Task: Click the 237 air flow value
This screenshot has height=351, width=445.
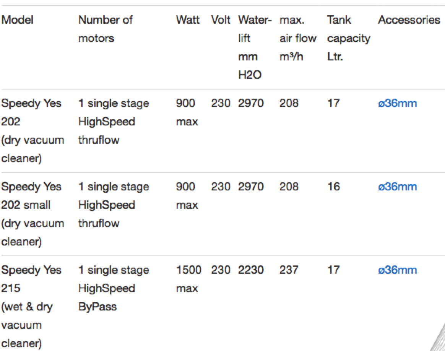Action: coord(289,270)
